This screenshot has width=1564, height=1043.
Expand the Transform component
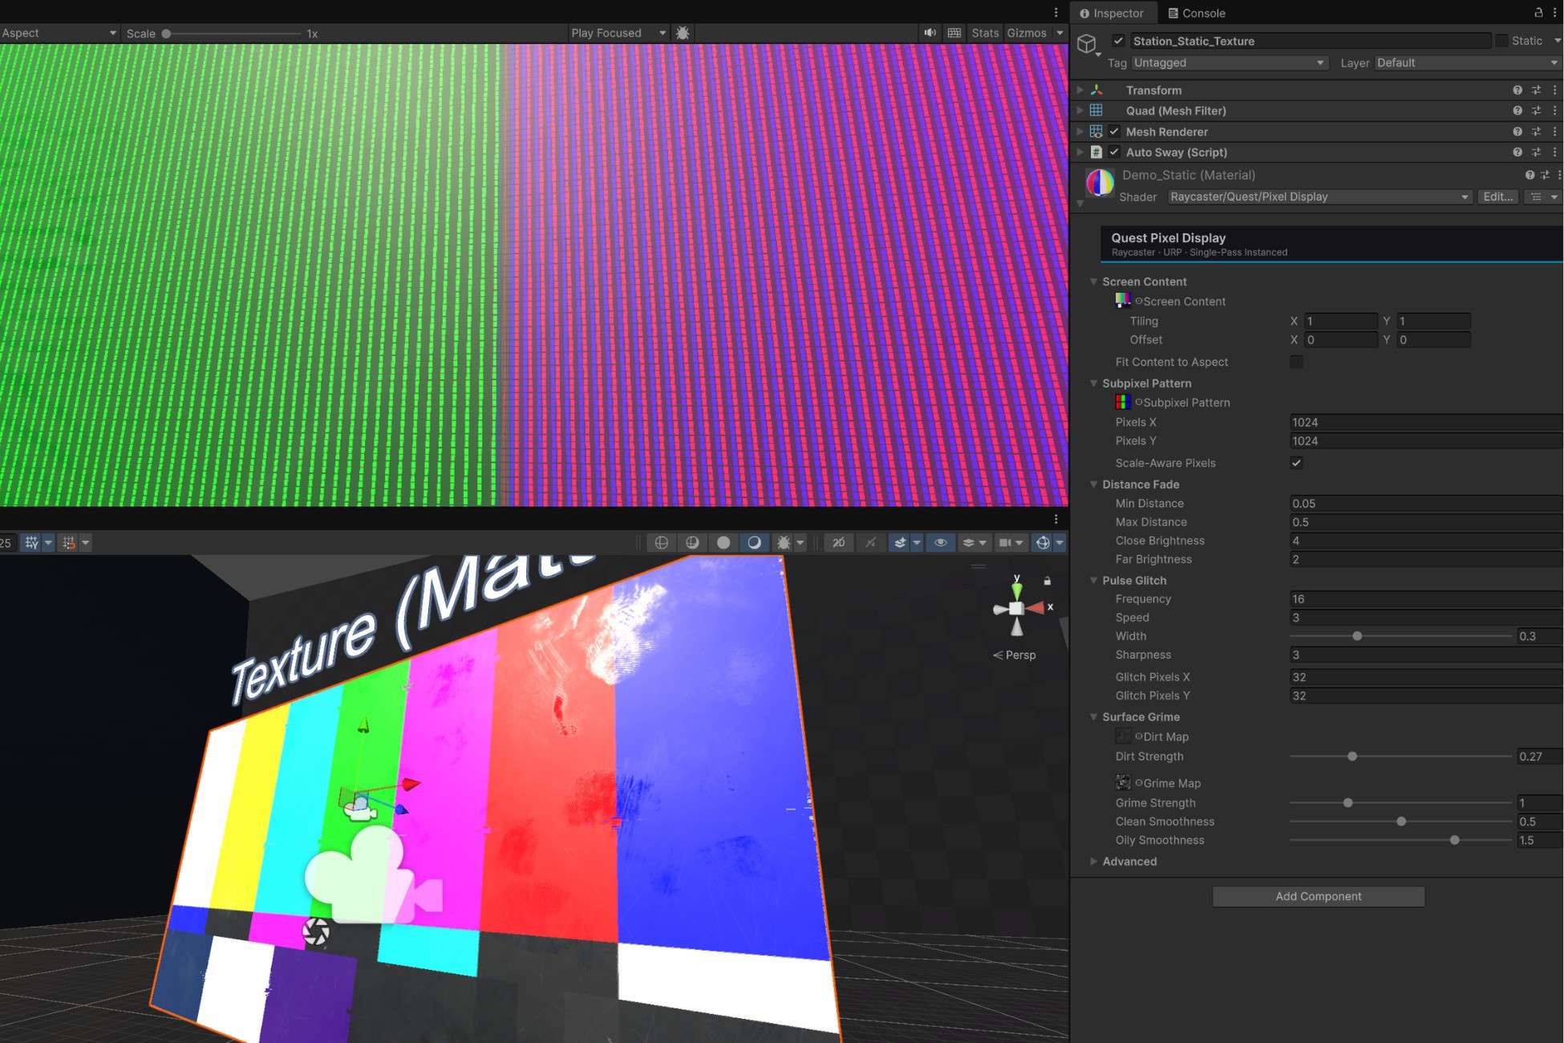coord(1080,91)
